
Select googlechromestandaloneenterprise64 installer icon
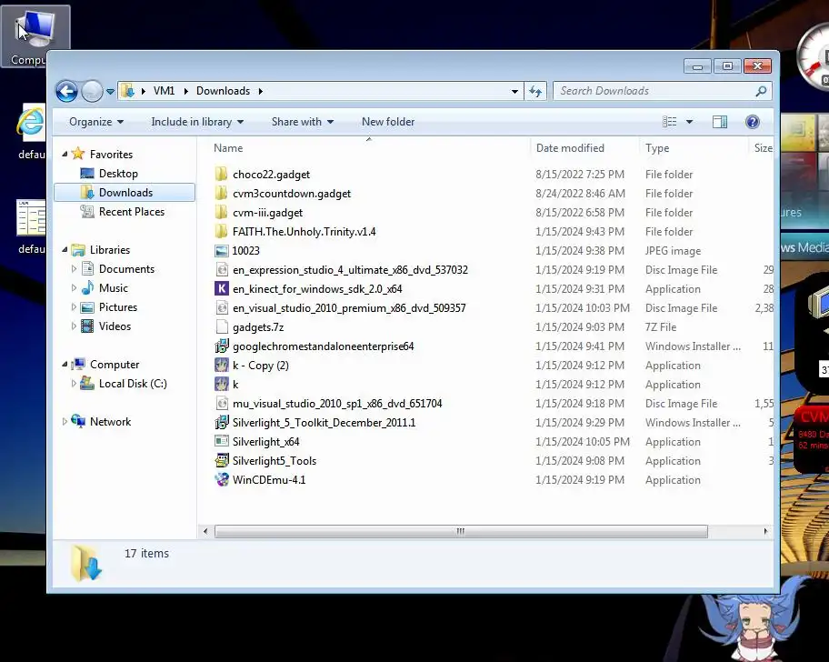pos(222,346)
